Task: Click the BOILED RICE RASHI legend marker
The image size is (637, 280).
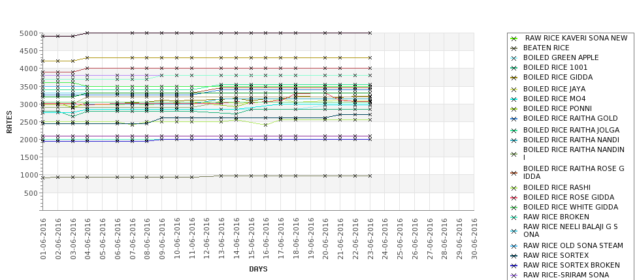Action: coord(514,188)
